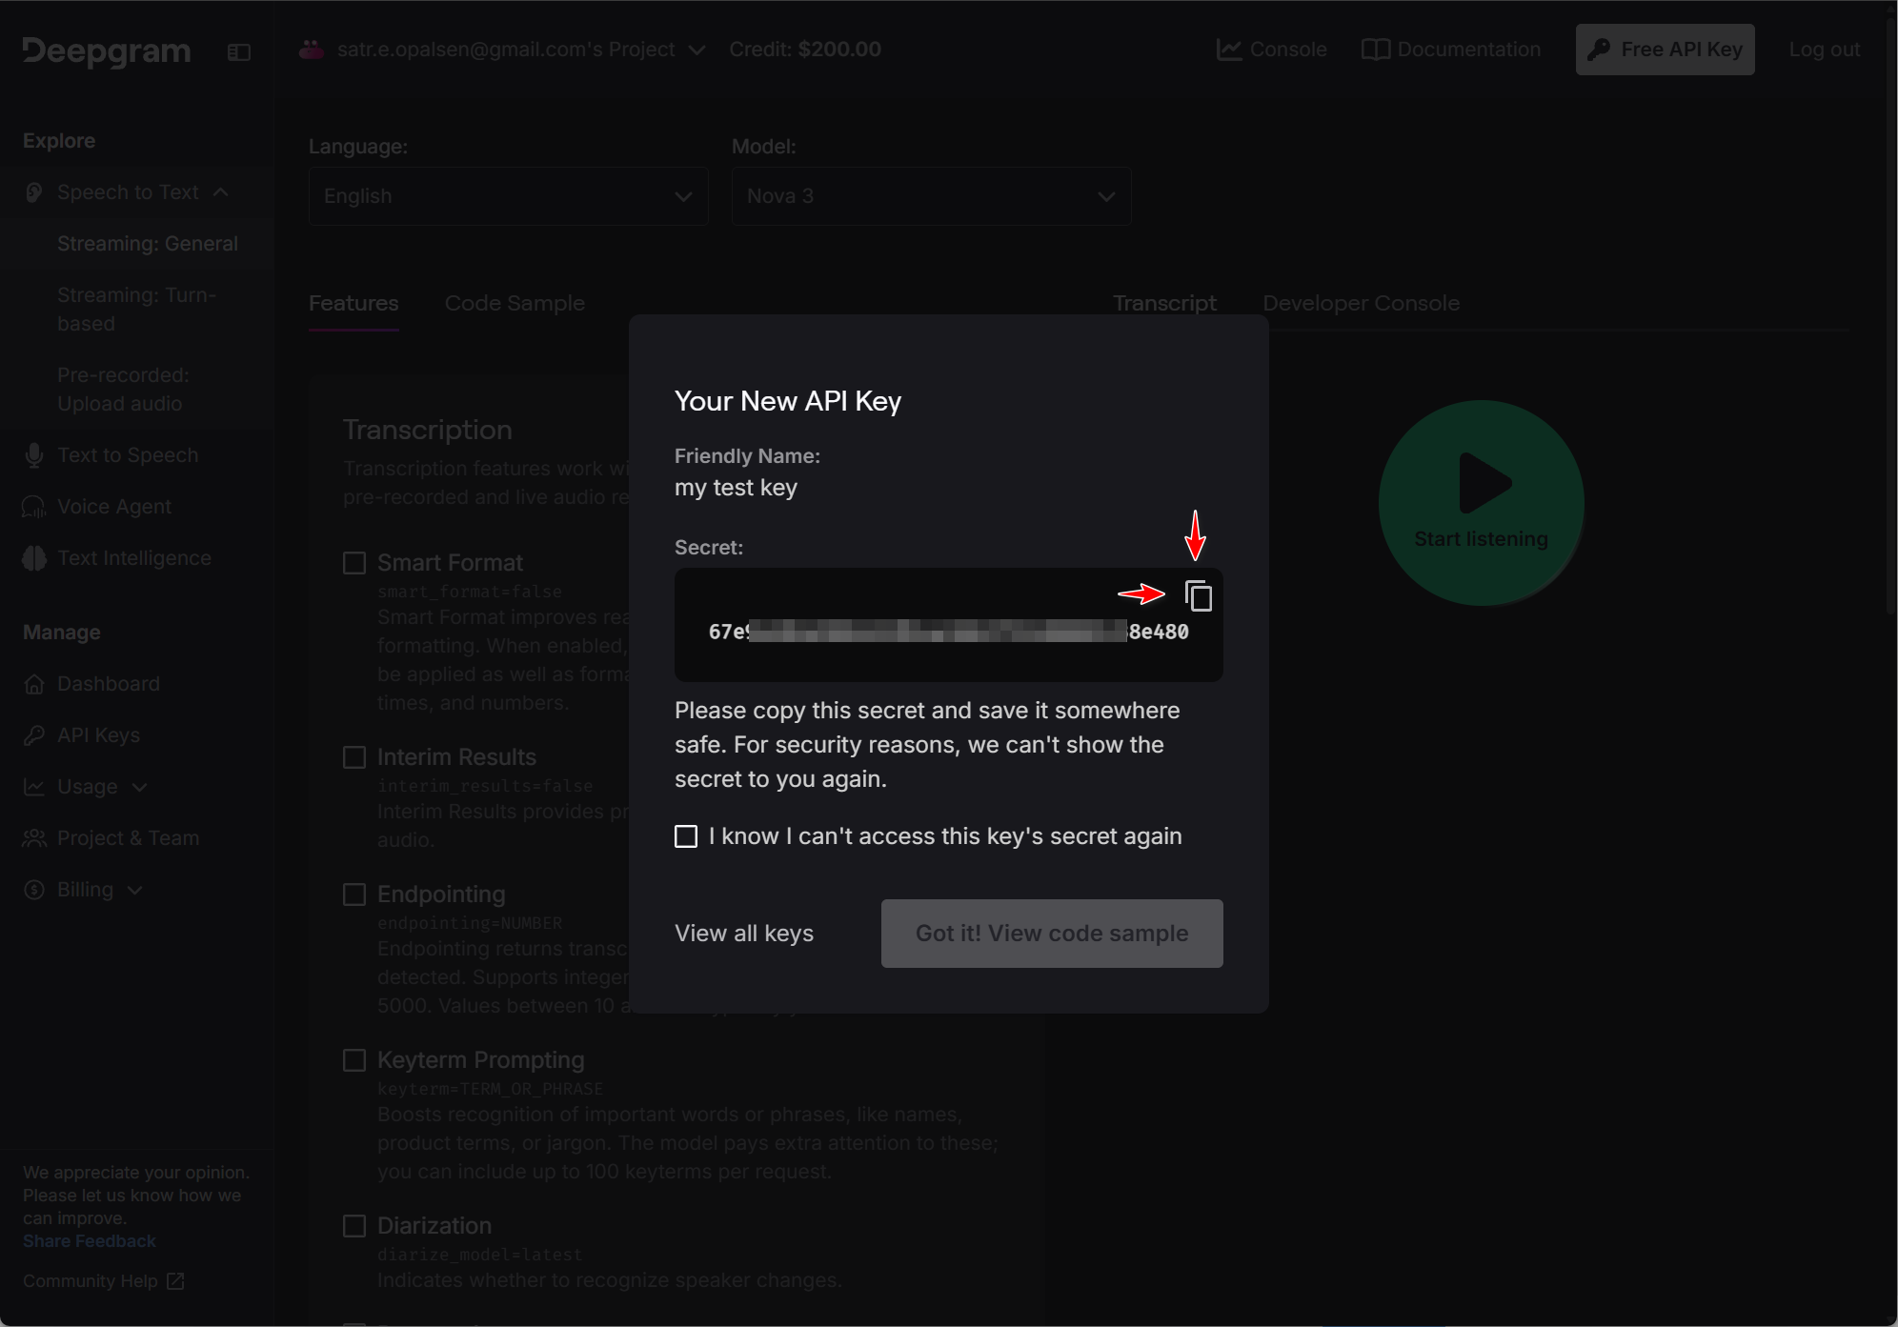
Task: Click the friendly name my test key
Action: (736, 488)
